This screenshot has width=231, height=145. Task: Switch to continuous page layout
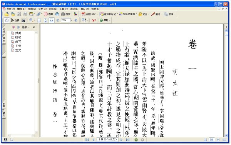click(x=212, y=140)
